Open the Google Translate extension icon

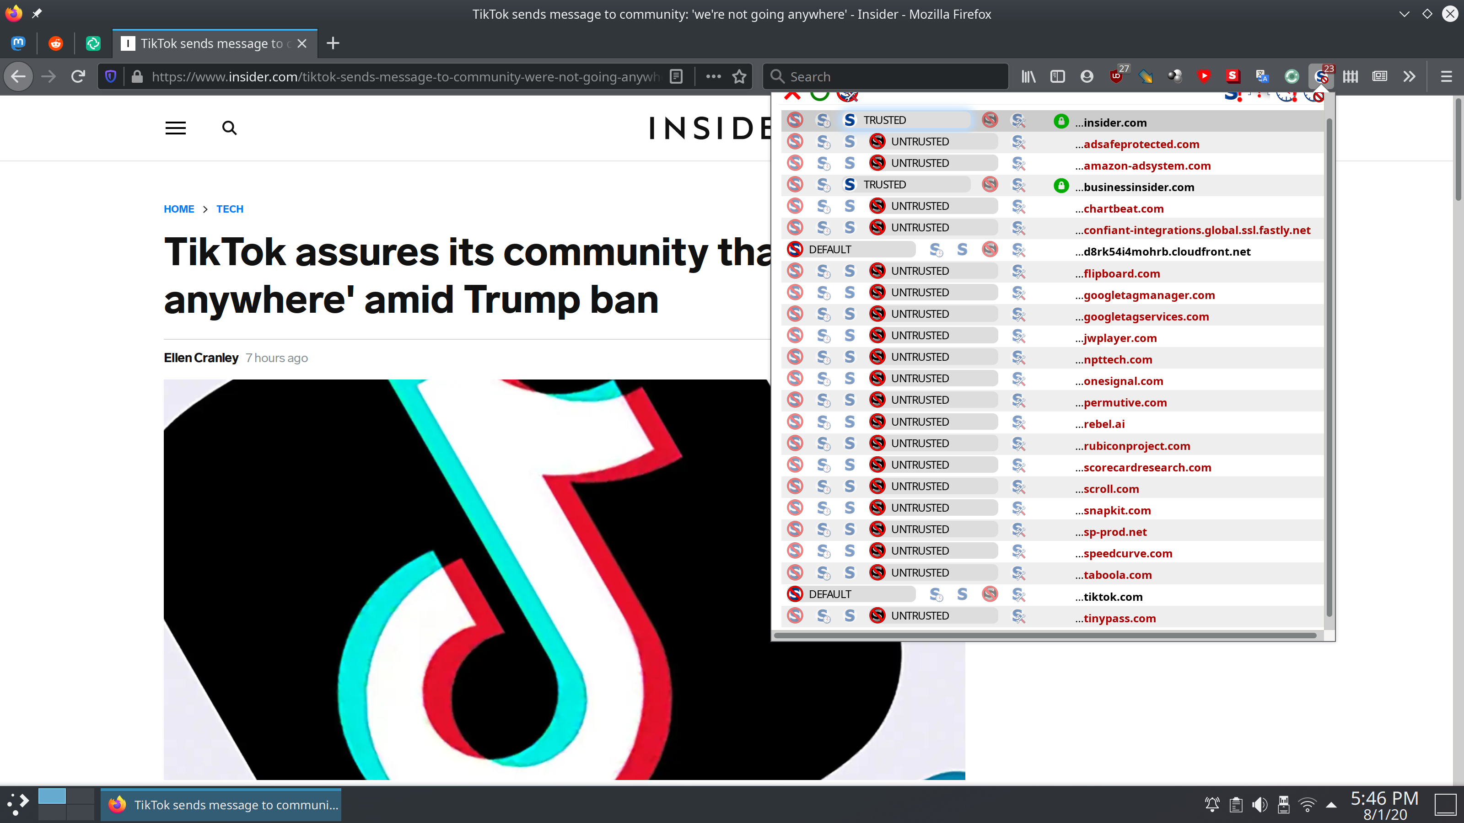(1262, 76)
